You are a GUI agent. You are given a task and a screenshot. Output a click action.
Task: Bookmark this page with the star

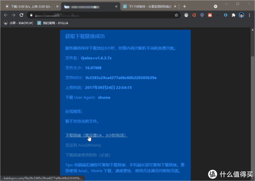(x=176, y=15)
